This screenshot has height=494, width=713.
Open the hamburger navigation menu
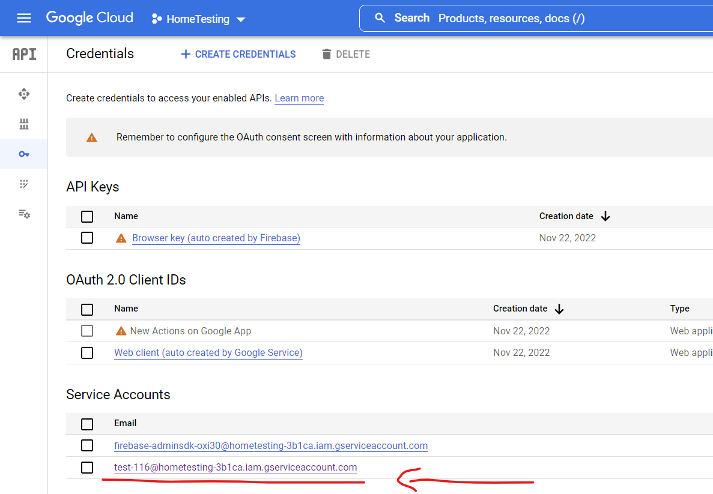click(x=23, y=18)
